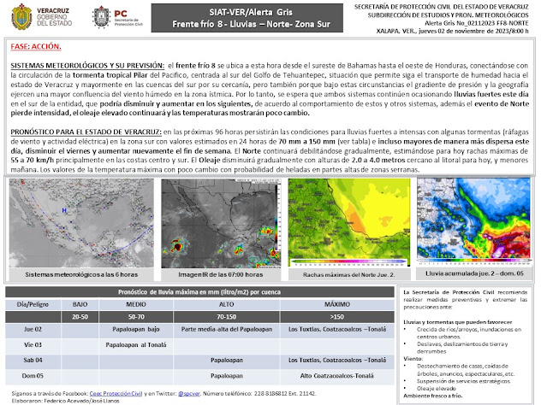Viewport: 541px width, 405px height.
Task: Click 'Papaloapan' in the Dom 05 row
Action: 227,376
